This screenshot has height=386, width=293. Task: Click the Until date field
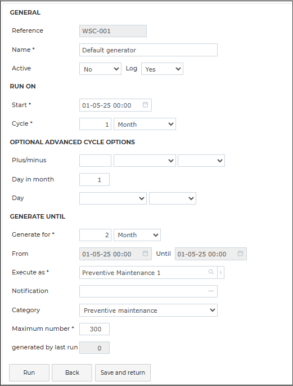(211, 254)
